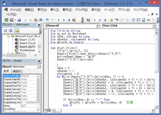Toggle design mode on the debug toolbar
Screen dimensions: 161x115
89,20
